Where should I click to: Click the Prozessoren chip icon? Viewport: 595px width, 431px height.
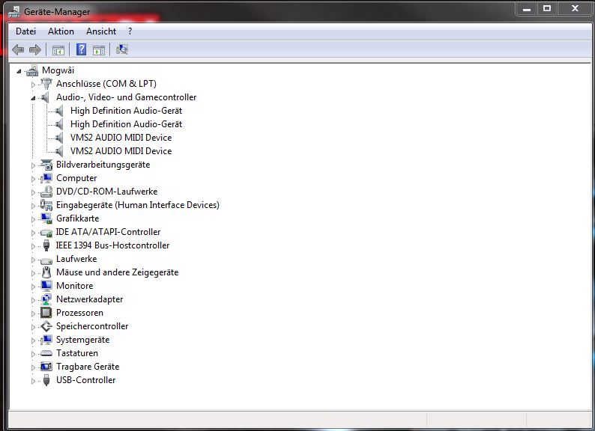click(x=46, y=313)
